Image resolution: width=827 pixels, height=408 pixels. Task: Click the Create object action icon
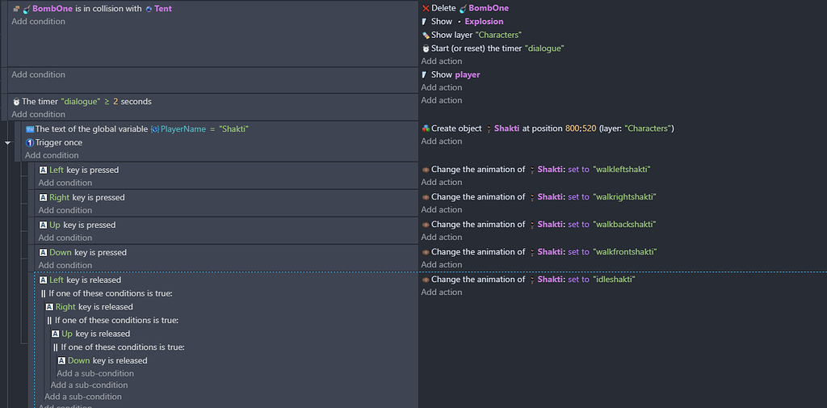coord(426,128)
